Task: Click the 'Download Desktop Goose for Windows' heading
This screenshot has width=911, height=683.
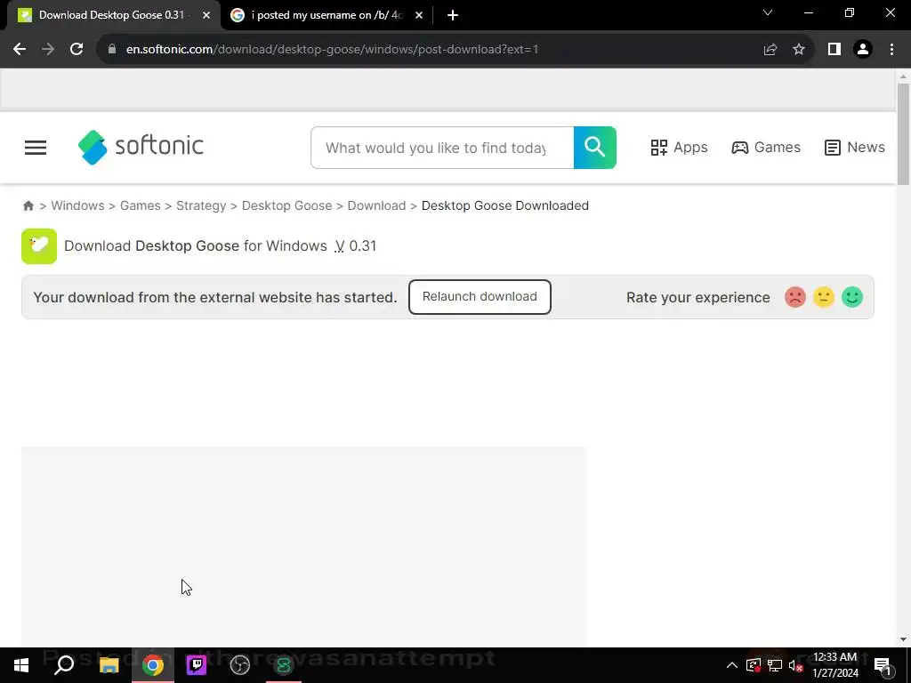Action: click(x=196, y=246)
